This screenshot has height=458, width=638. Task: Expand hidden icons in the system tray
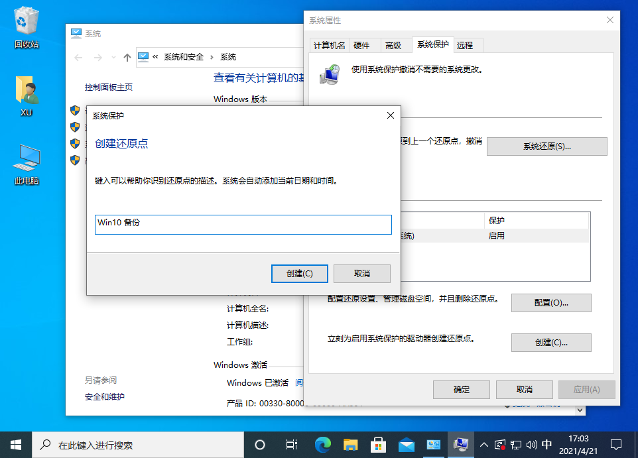pyautogui.click(x=484, y=444)
